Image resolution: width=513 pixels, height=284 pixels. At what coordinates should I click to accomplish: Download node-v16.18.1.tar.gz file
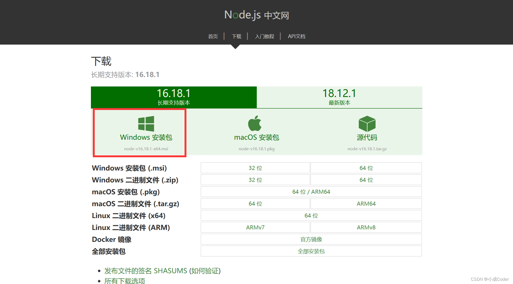click(x=367, y=149)
